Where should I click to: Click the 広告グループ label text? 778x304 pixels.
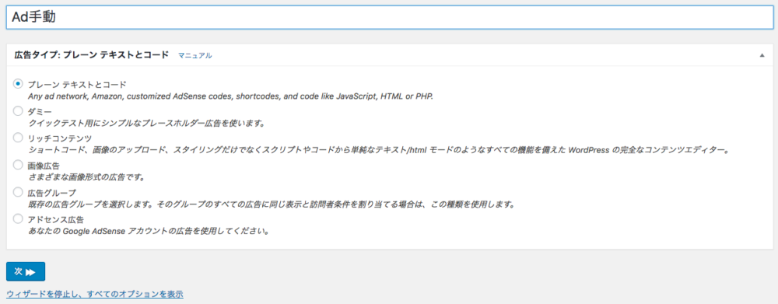click(x=52, y=192)
